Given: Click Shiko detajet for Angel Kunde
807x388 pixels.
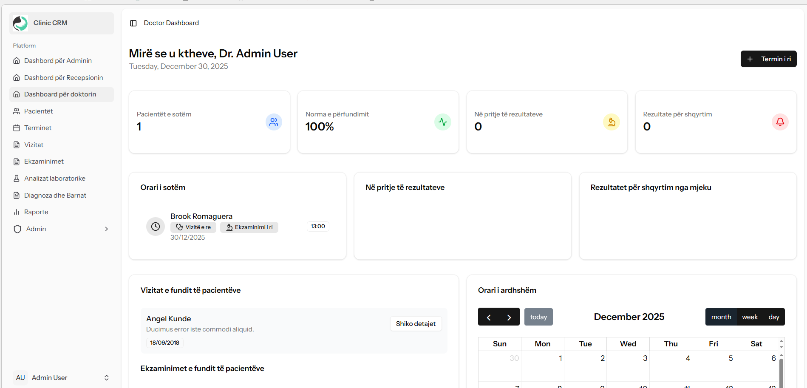Looking at the screenshot, I should coord(416,324).
